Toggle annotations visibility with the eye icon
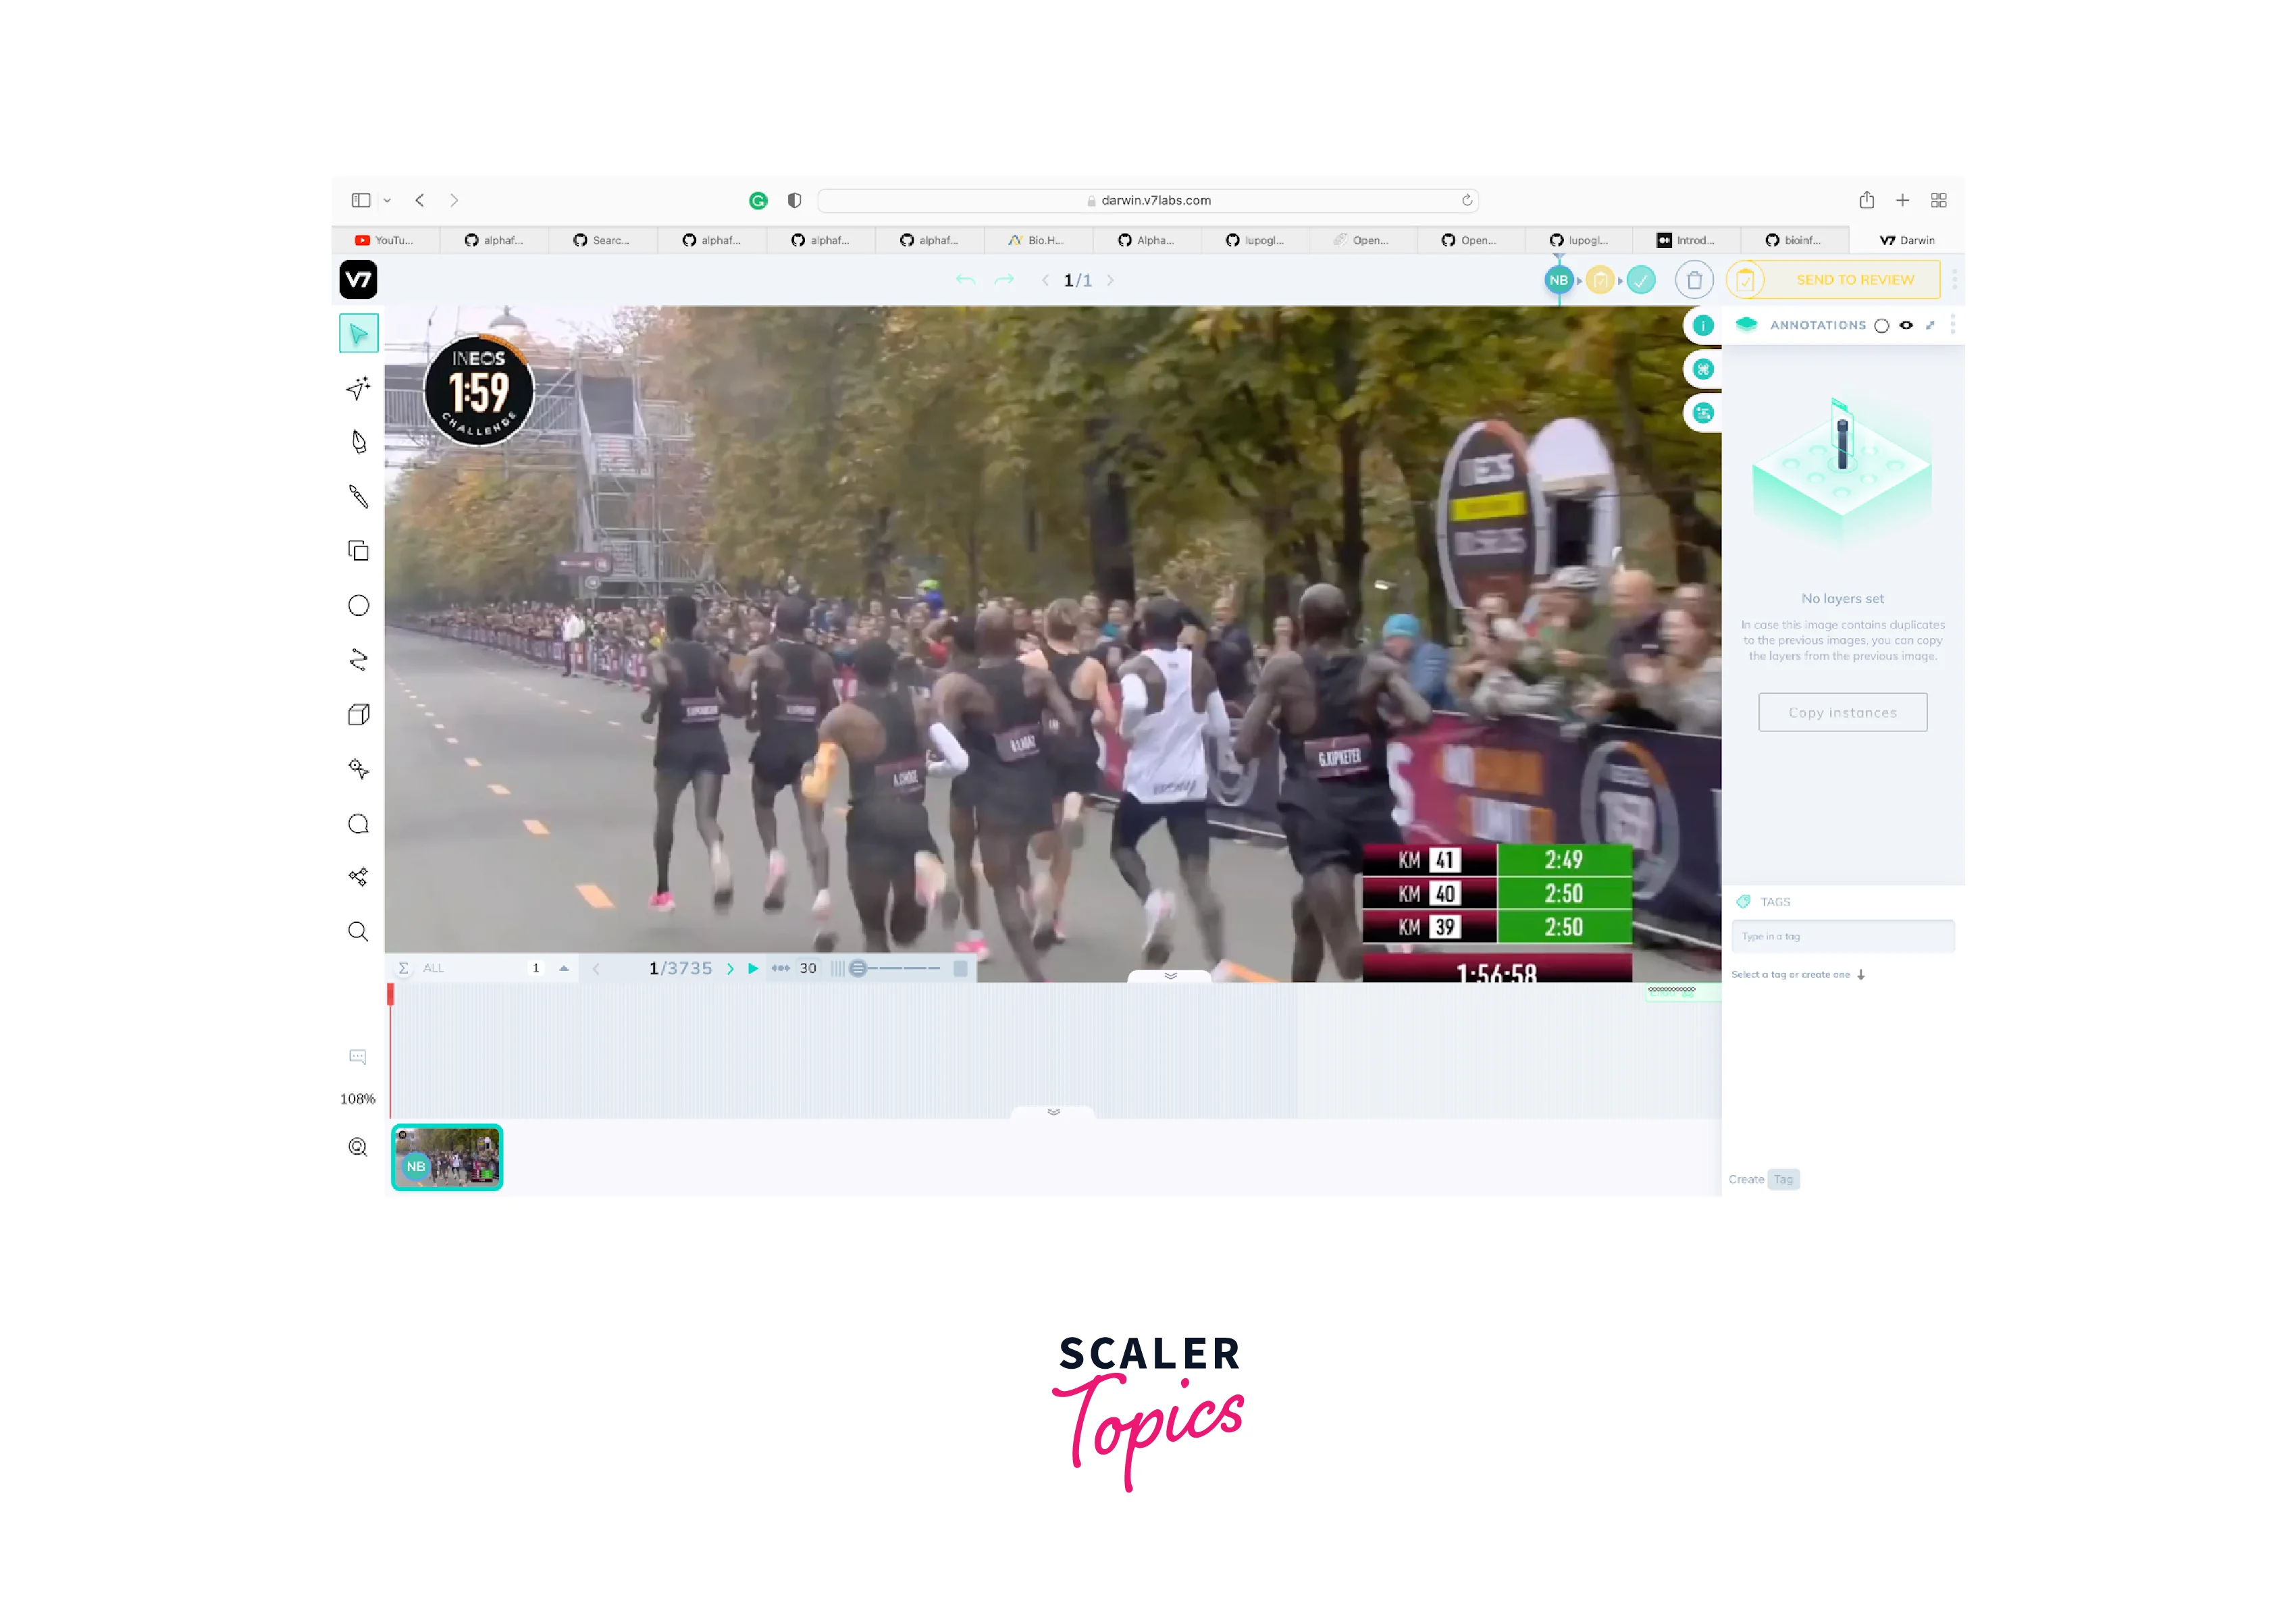The height and width of the screenshot is (1622, 2296). 1906,325
